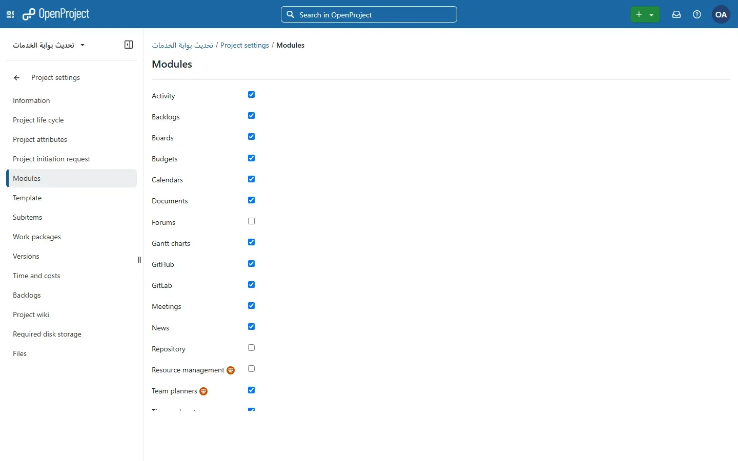Image resolution: width=738 pixels, height=461 pixels.
Task: Click the Modules page heading
Action: point(172,64)
